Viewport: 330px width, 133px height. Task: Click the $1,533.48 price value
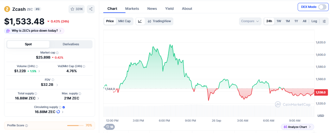tap(24, 22)
